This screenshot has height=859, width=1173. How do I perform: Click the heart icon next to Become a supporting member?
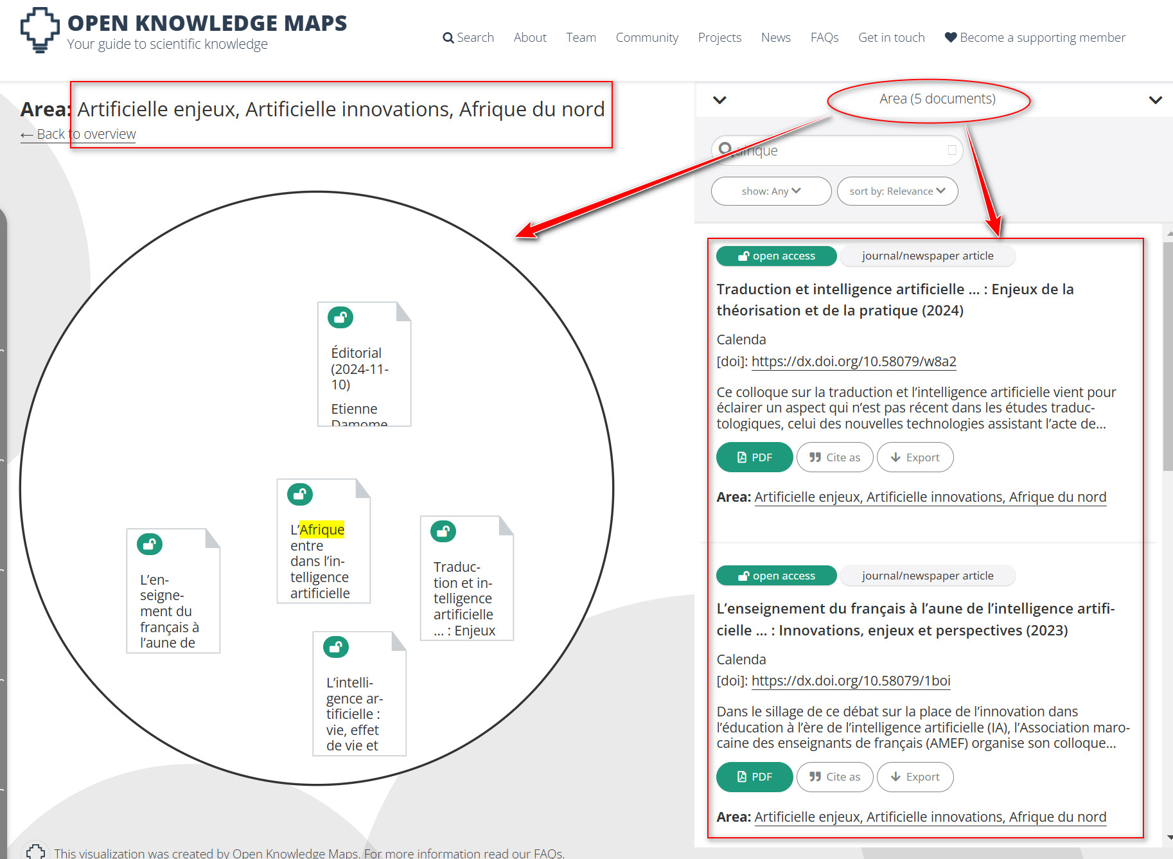tap(950, 37)
